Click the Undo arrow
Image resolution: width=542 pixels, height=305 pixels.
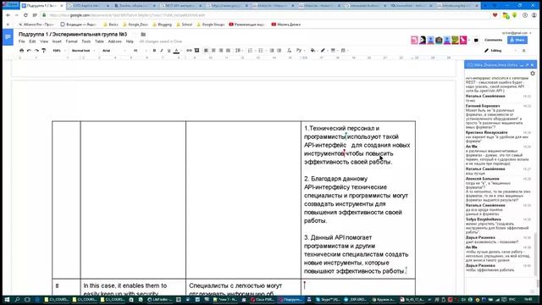(29, 51)
